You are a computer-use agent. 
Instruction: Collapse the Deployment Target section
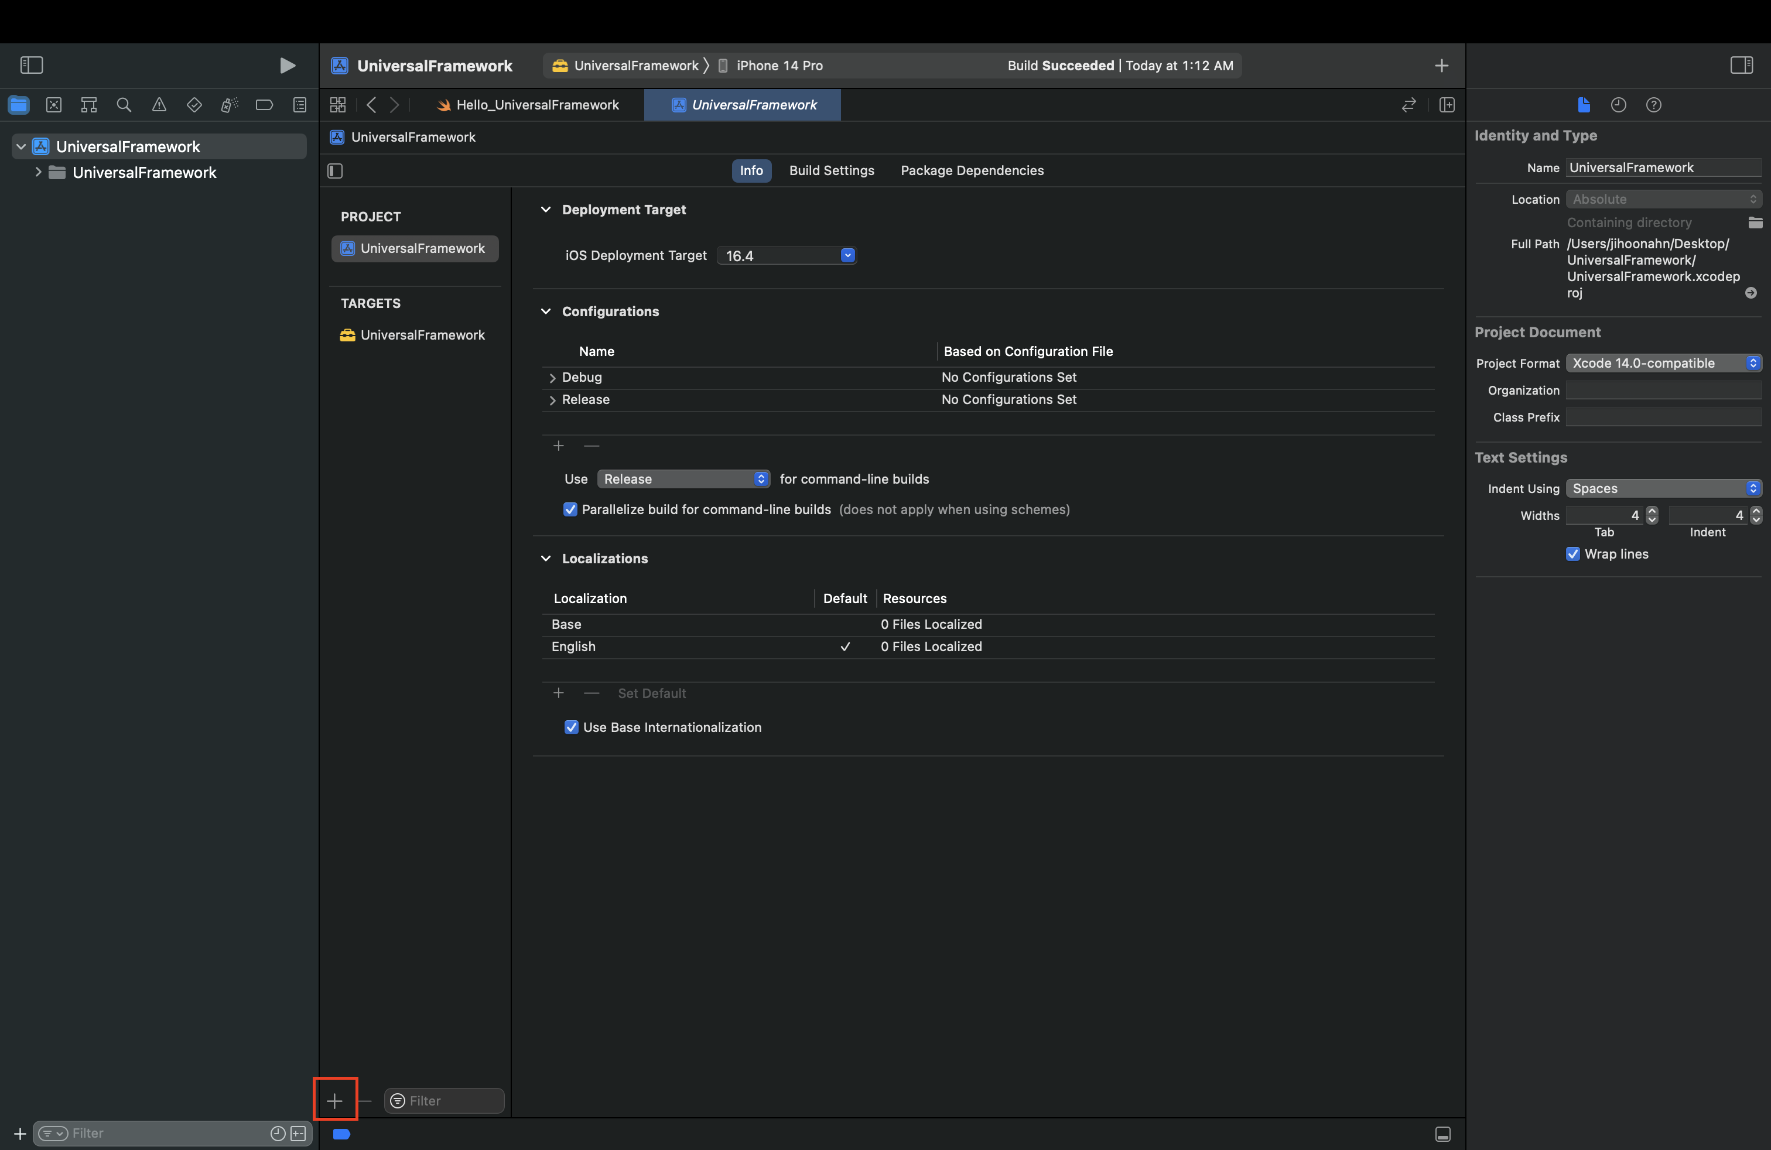(545, 210)
